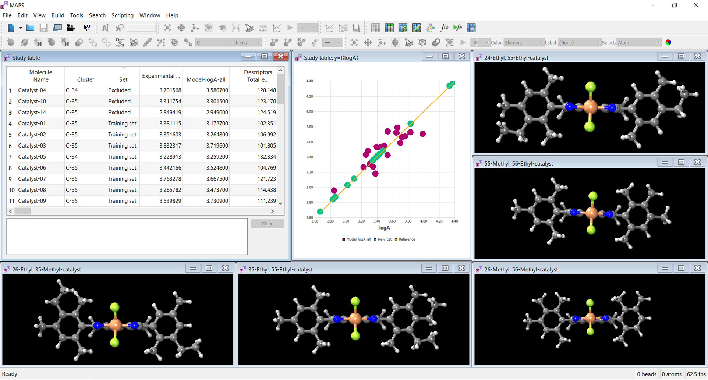Click the f(x) function icon
708x380 pixels.
coord(444,28)
